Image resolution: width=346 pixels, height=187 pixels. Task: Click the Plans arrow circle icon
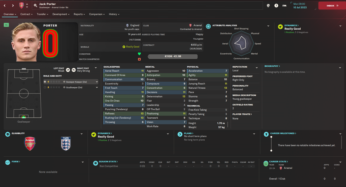point(180,134)
